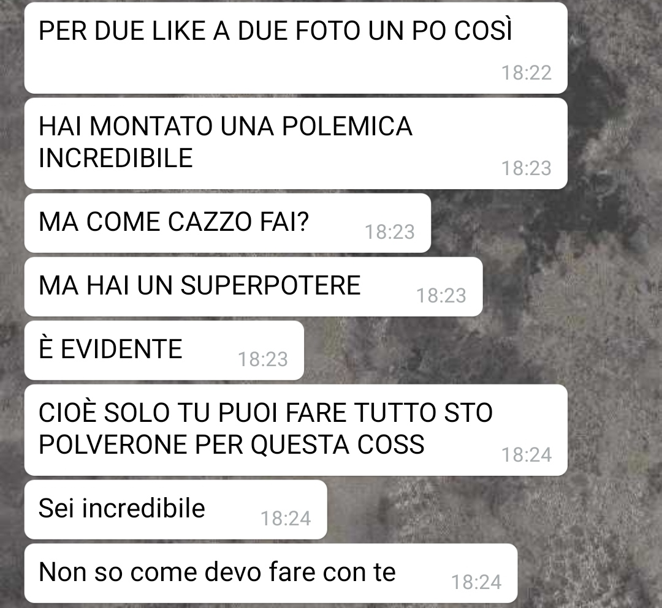Select the 'Sei incredibile' message
Screen dimensions: 662x608
click(x=176, y=509)
